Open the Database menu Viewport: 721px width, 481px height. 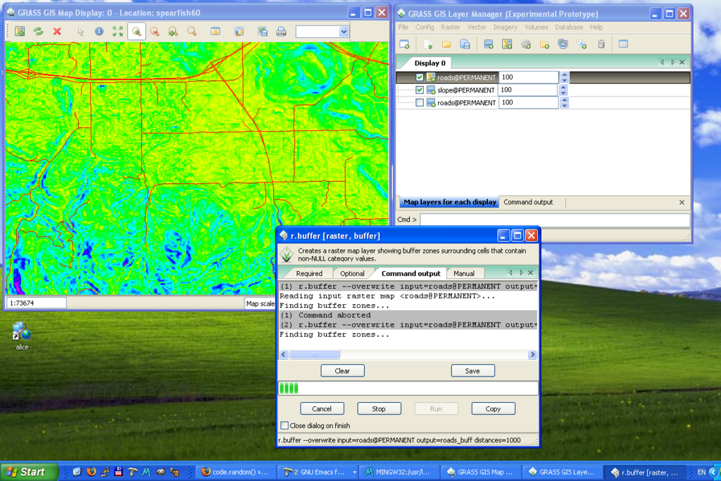click(569, 27)
